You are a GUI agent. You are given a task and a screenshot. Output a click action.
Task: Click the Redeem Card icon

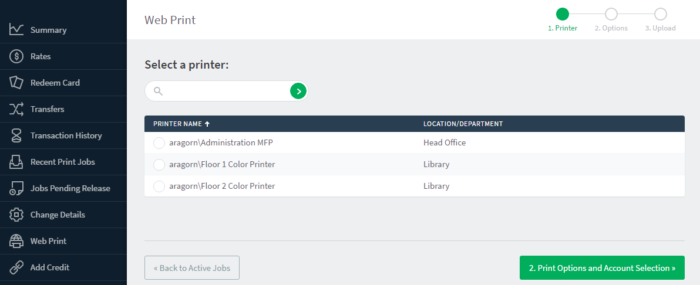pyautogui.click(x=16, y=83)
